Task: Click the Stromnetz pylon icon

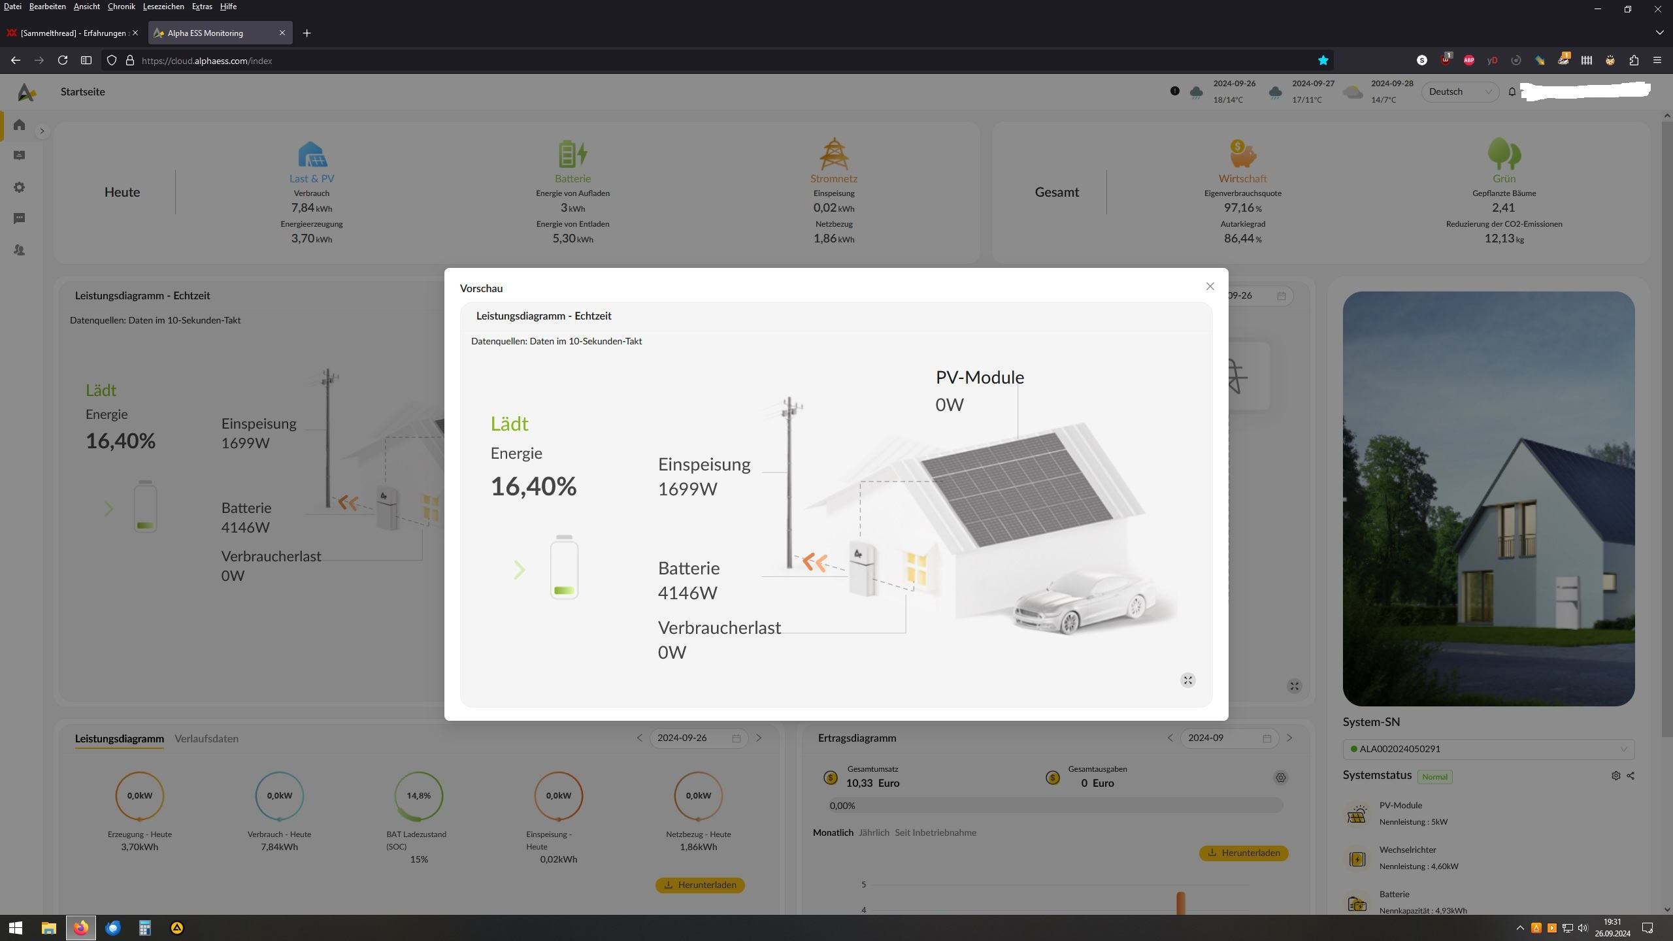Action: 834,154
